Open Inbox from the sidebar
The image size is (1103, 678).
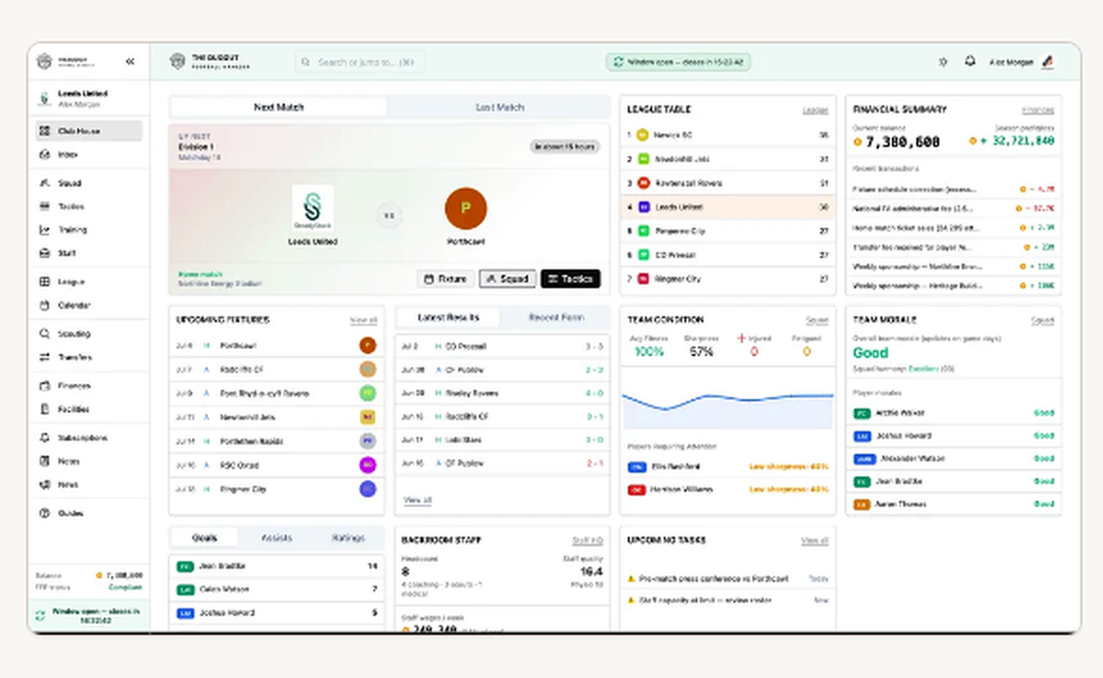click(89, 154)
